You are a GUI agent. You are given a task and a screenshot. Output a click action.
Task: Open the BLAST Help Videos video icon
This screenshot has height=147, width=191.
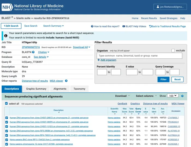[x=124, y=26]
